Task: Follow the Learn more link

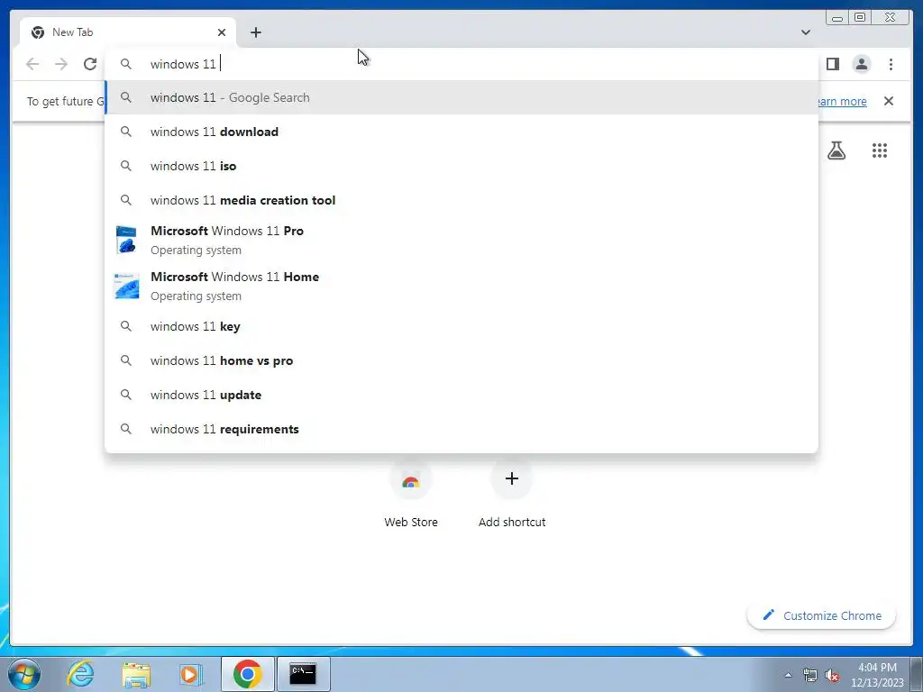Action: [x=842, y=101]
